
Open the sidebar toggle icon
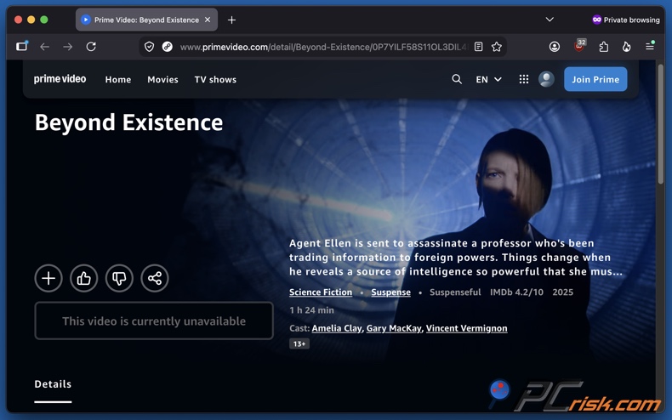tap(22, 46)
